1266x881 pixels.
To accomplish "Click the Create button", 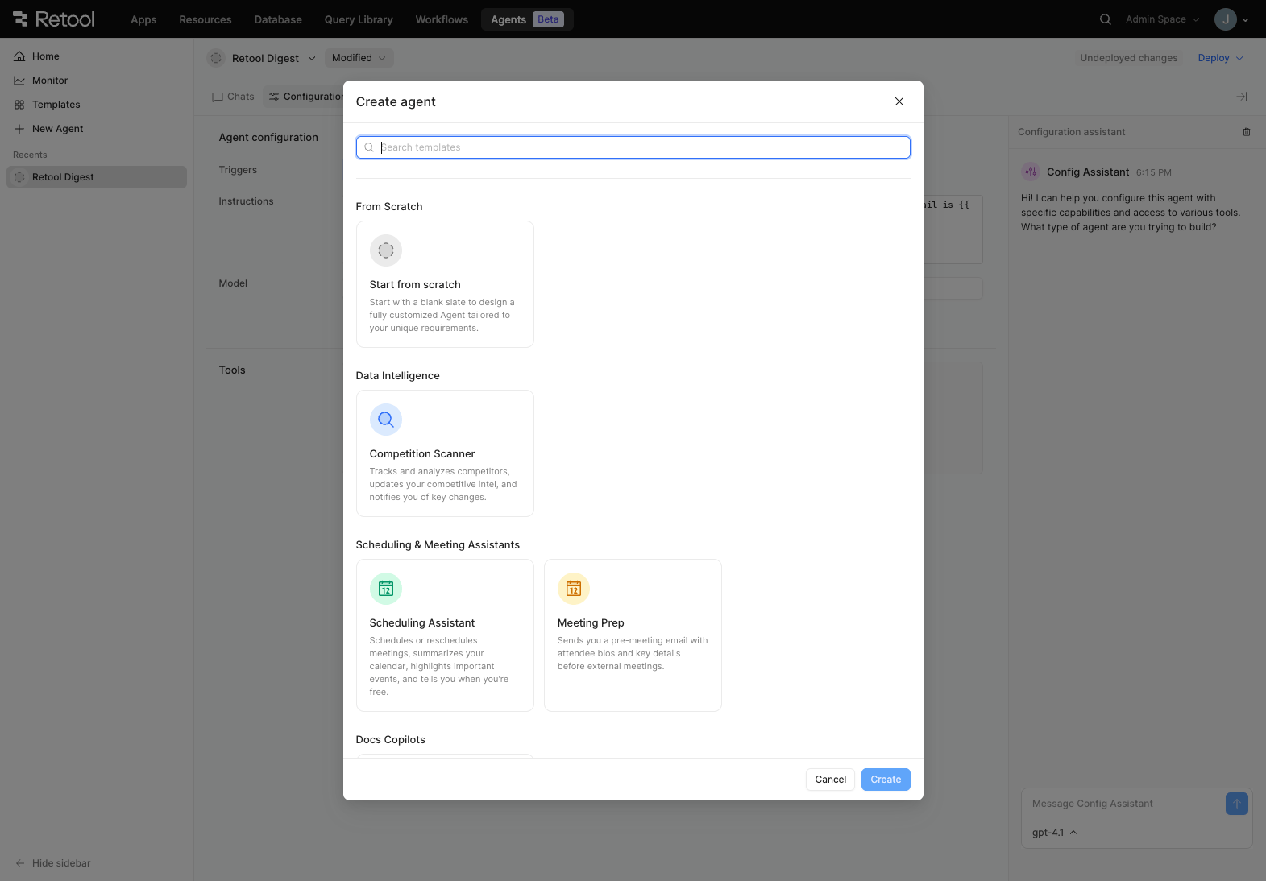I will tap(886, 780).
